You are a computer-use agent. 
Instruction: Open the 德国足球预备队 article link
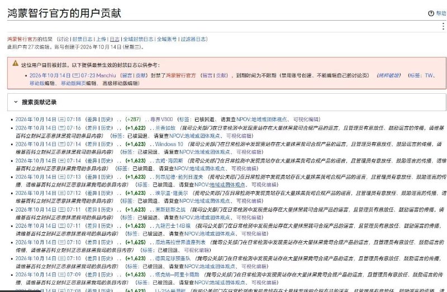(173, 259)
